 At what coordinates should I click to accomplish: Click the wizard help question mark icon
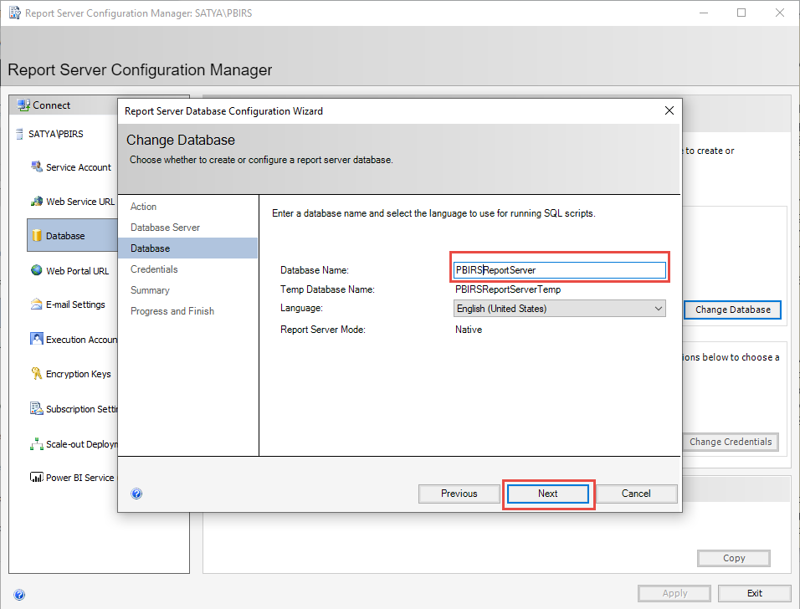click(136, 494)
